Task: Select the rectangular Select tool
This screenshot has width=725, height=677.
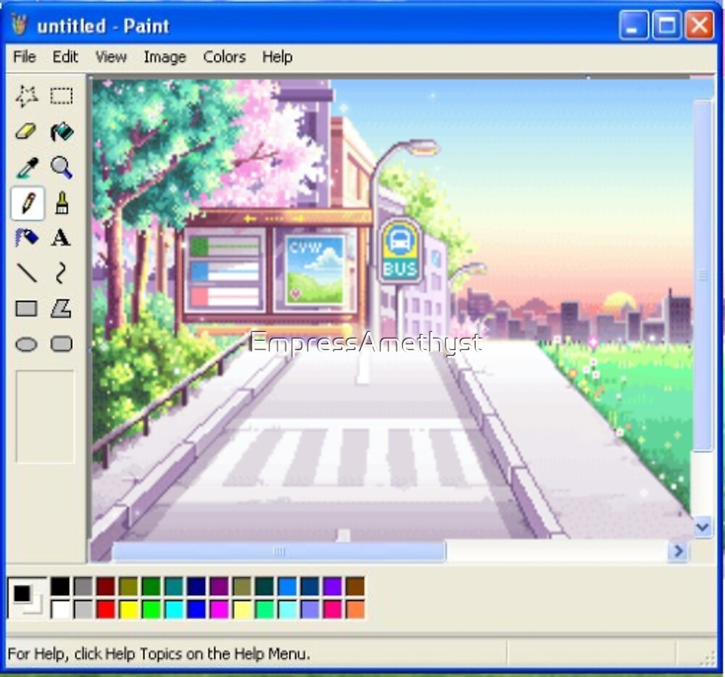Action: point(62,96)
